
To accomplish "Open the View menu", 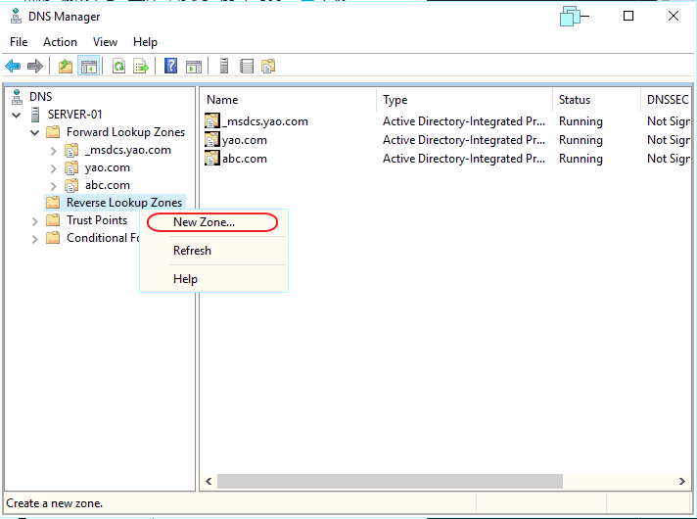I will click(x=105, y=42).
